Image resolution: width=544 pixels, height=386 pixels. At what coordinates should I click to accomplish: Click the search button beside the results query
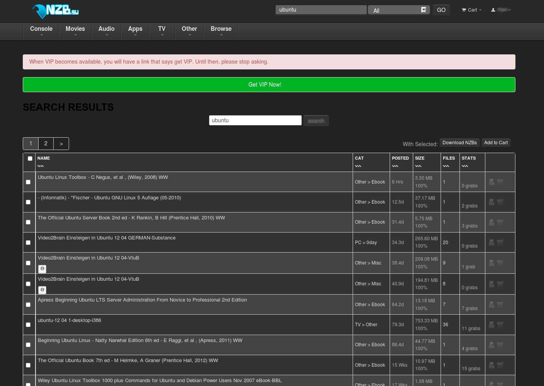[x=316, y=121]
